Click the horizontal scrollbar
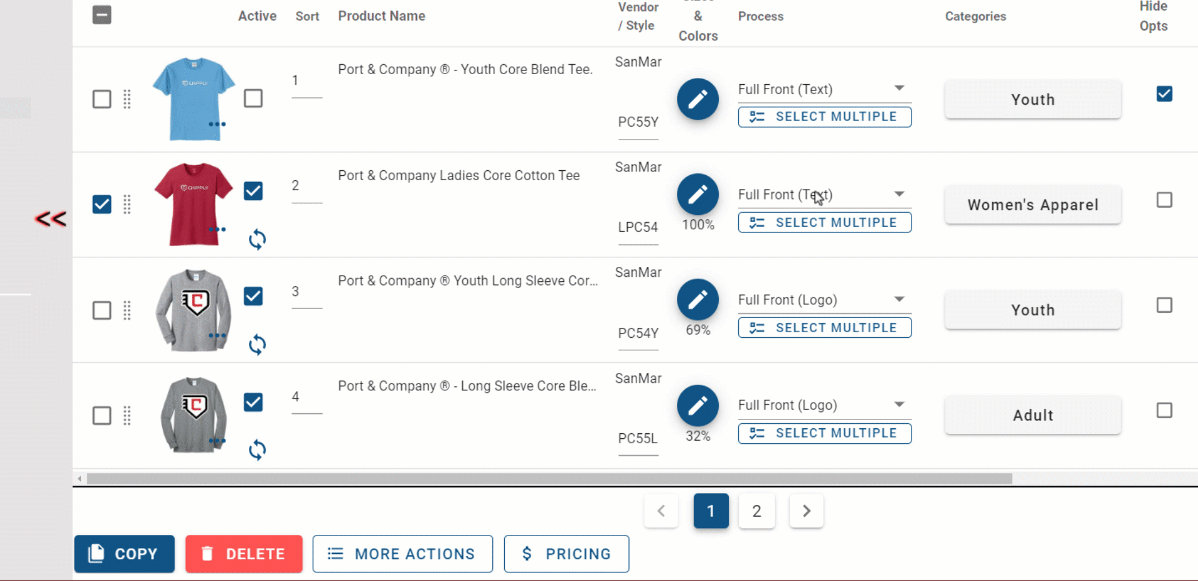The width and height of the screenshot is (1198, 581). tap(549, 479)
